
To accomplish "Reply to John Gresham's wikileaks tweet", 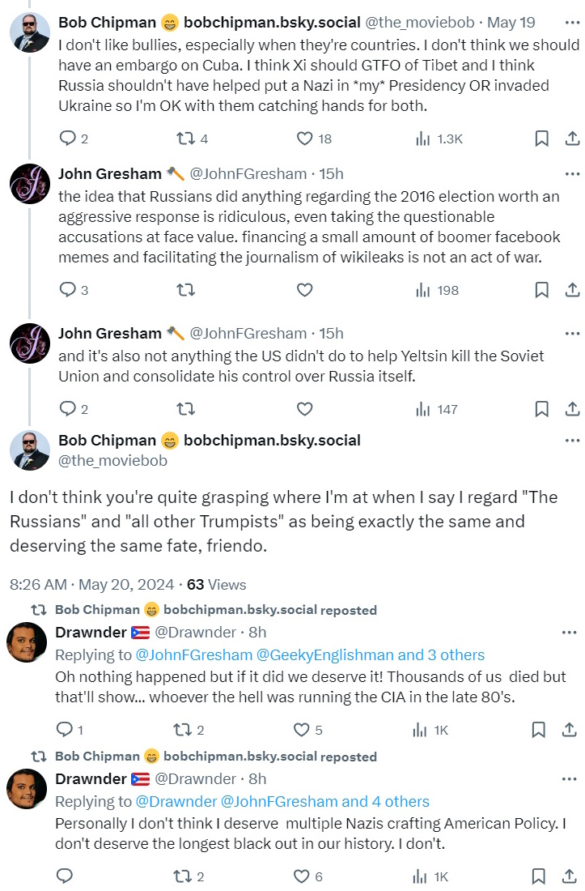I will coord(68,290).
